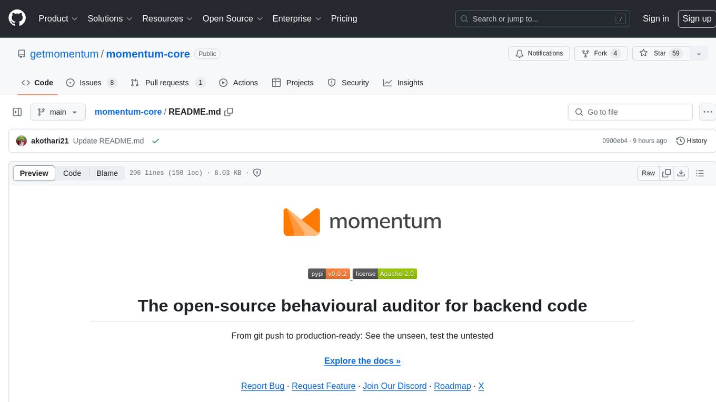The height and width of the screenshot is (402, 716).
Task: Open commit 0900eb4
Action: point(615,140)
